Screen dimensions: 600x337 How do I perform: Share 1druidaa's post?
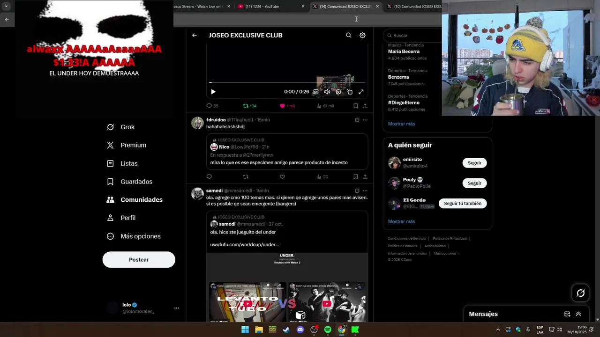click(365, 176)
